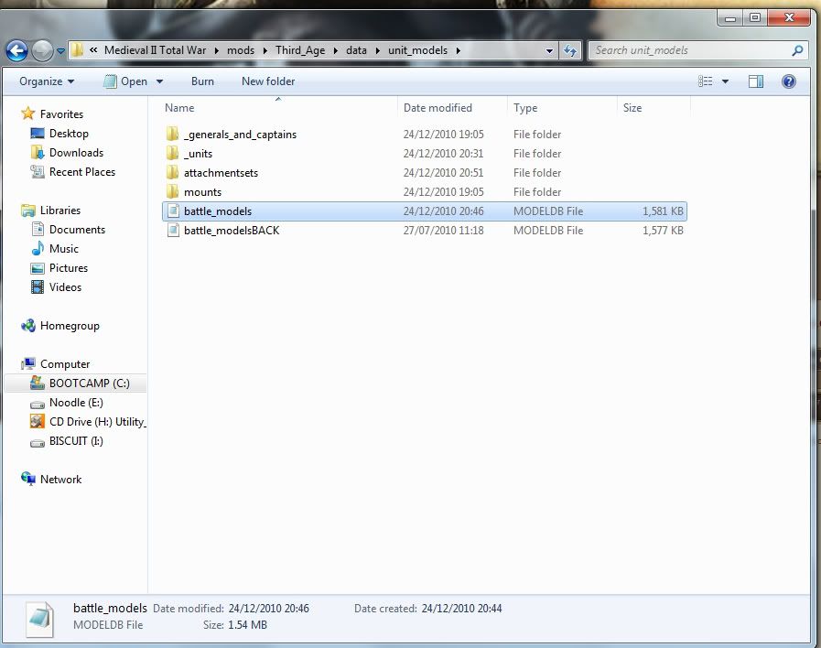Open the _generals_and_captains folder
Image resolution: width=821 pixels, height=648 pixels.
[x=240, y=135]
